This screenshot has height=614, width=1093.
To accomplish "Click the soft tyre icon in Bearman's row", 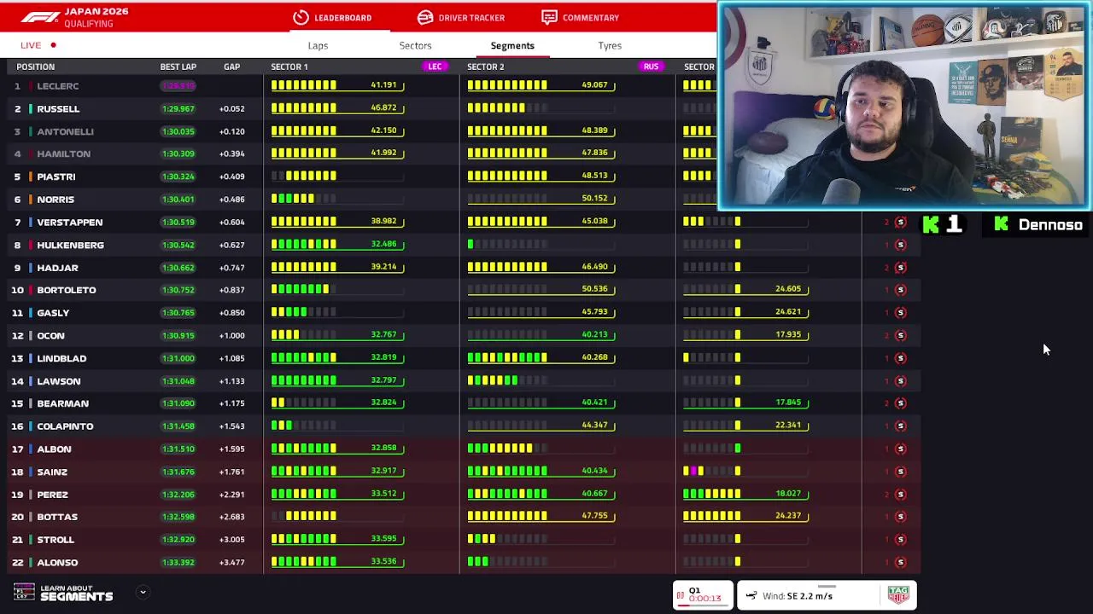I will click(900, 403).
